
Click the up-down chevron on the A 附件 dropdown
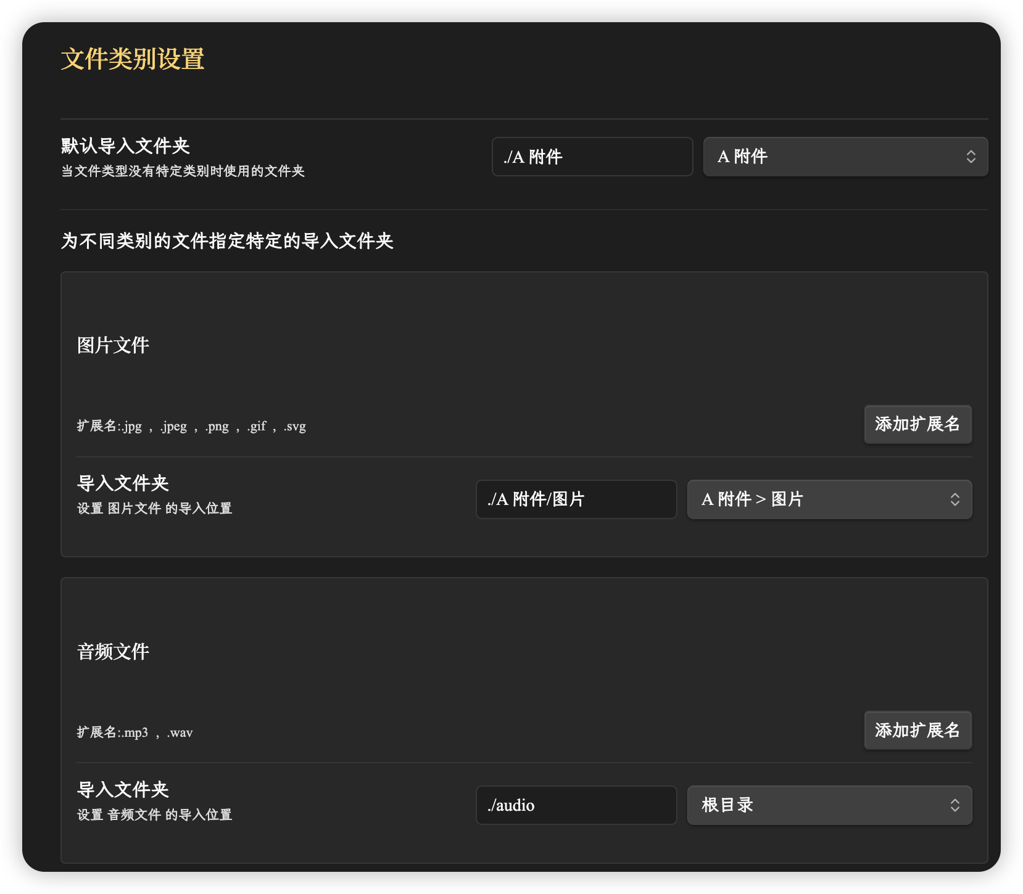click(x=971, y=157)
